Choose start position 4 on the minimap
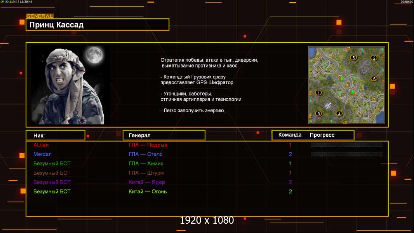414x233 pixels. click(x=339, y=114)
